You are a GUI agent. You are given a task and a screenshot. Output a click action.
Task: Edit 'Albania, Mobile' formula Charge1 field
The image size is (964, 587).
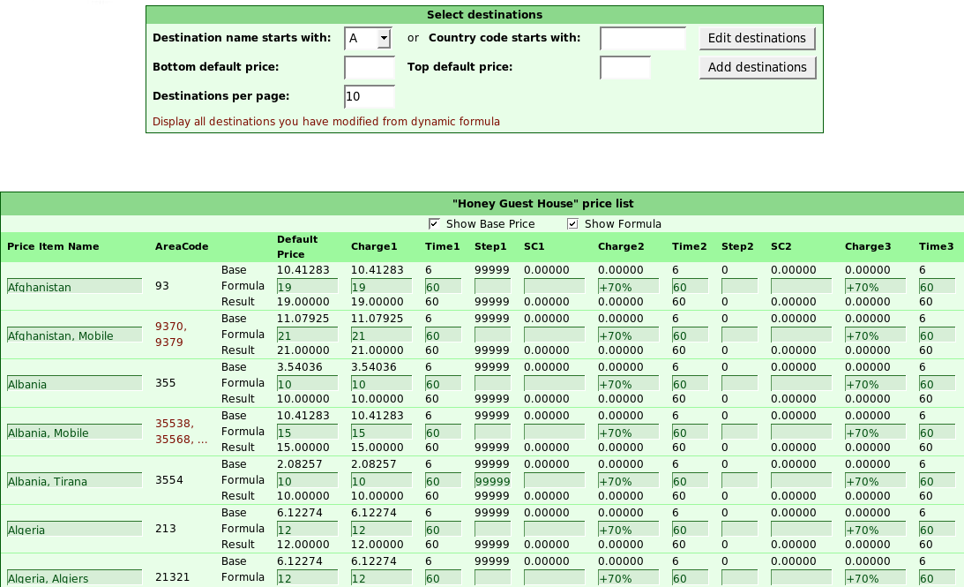[x=381, y=432]
